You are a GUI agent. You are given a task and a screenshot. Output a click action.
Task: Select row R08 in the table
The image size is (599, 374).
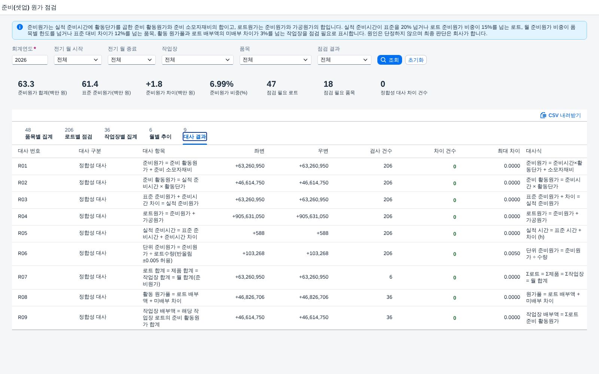click(299, 298)
